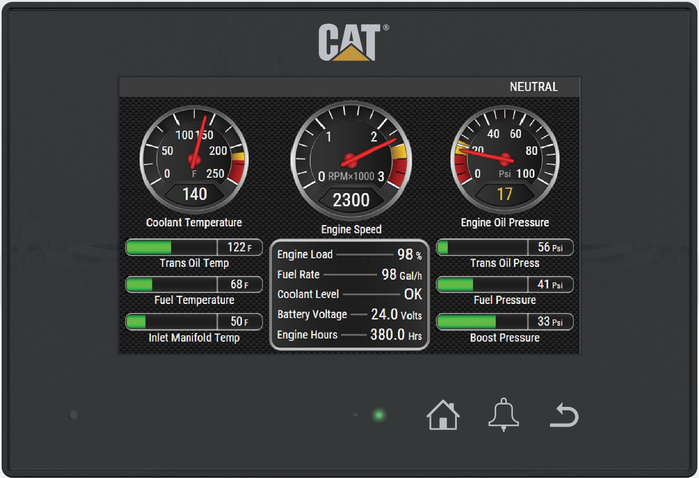699x478 pixels.
Task: Select the Inlet Manifold Temp bar
Action: coord(194,322)
